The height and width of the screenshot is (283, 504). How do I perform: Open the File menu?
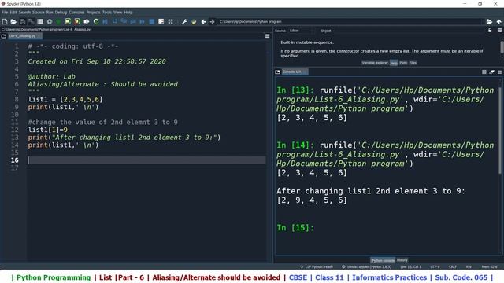pyautogui.click(x=5, y=13)
